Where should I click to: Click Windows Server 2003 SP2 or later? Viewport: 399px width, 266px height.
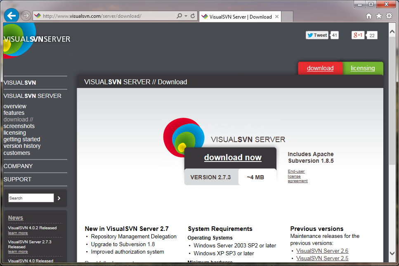235,246
